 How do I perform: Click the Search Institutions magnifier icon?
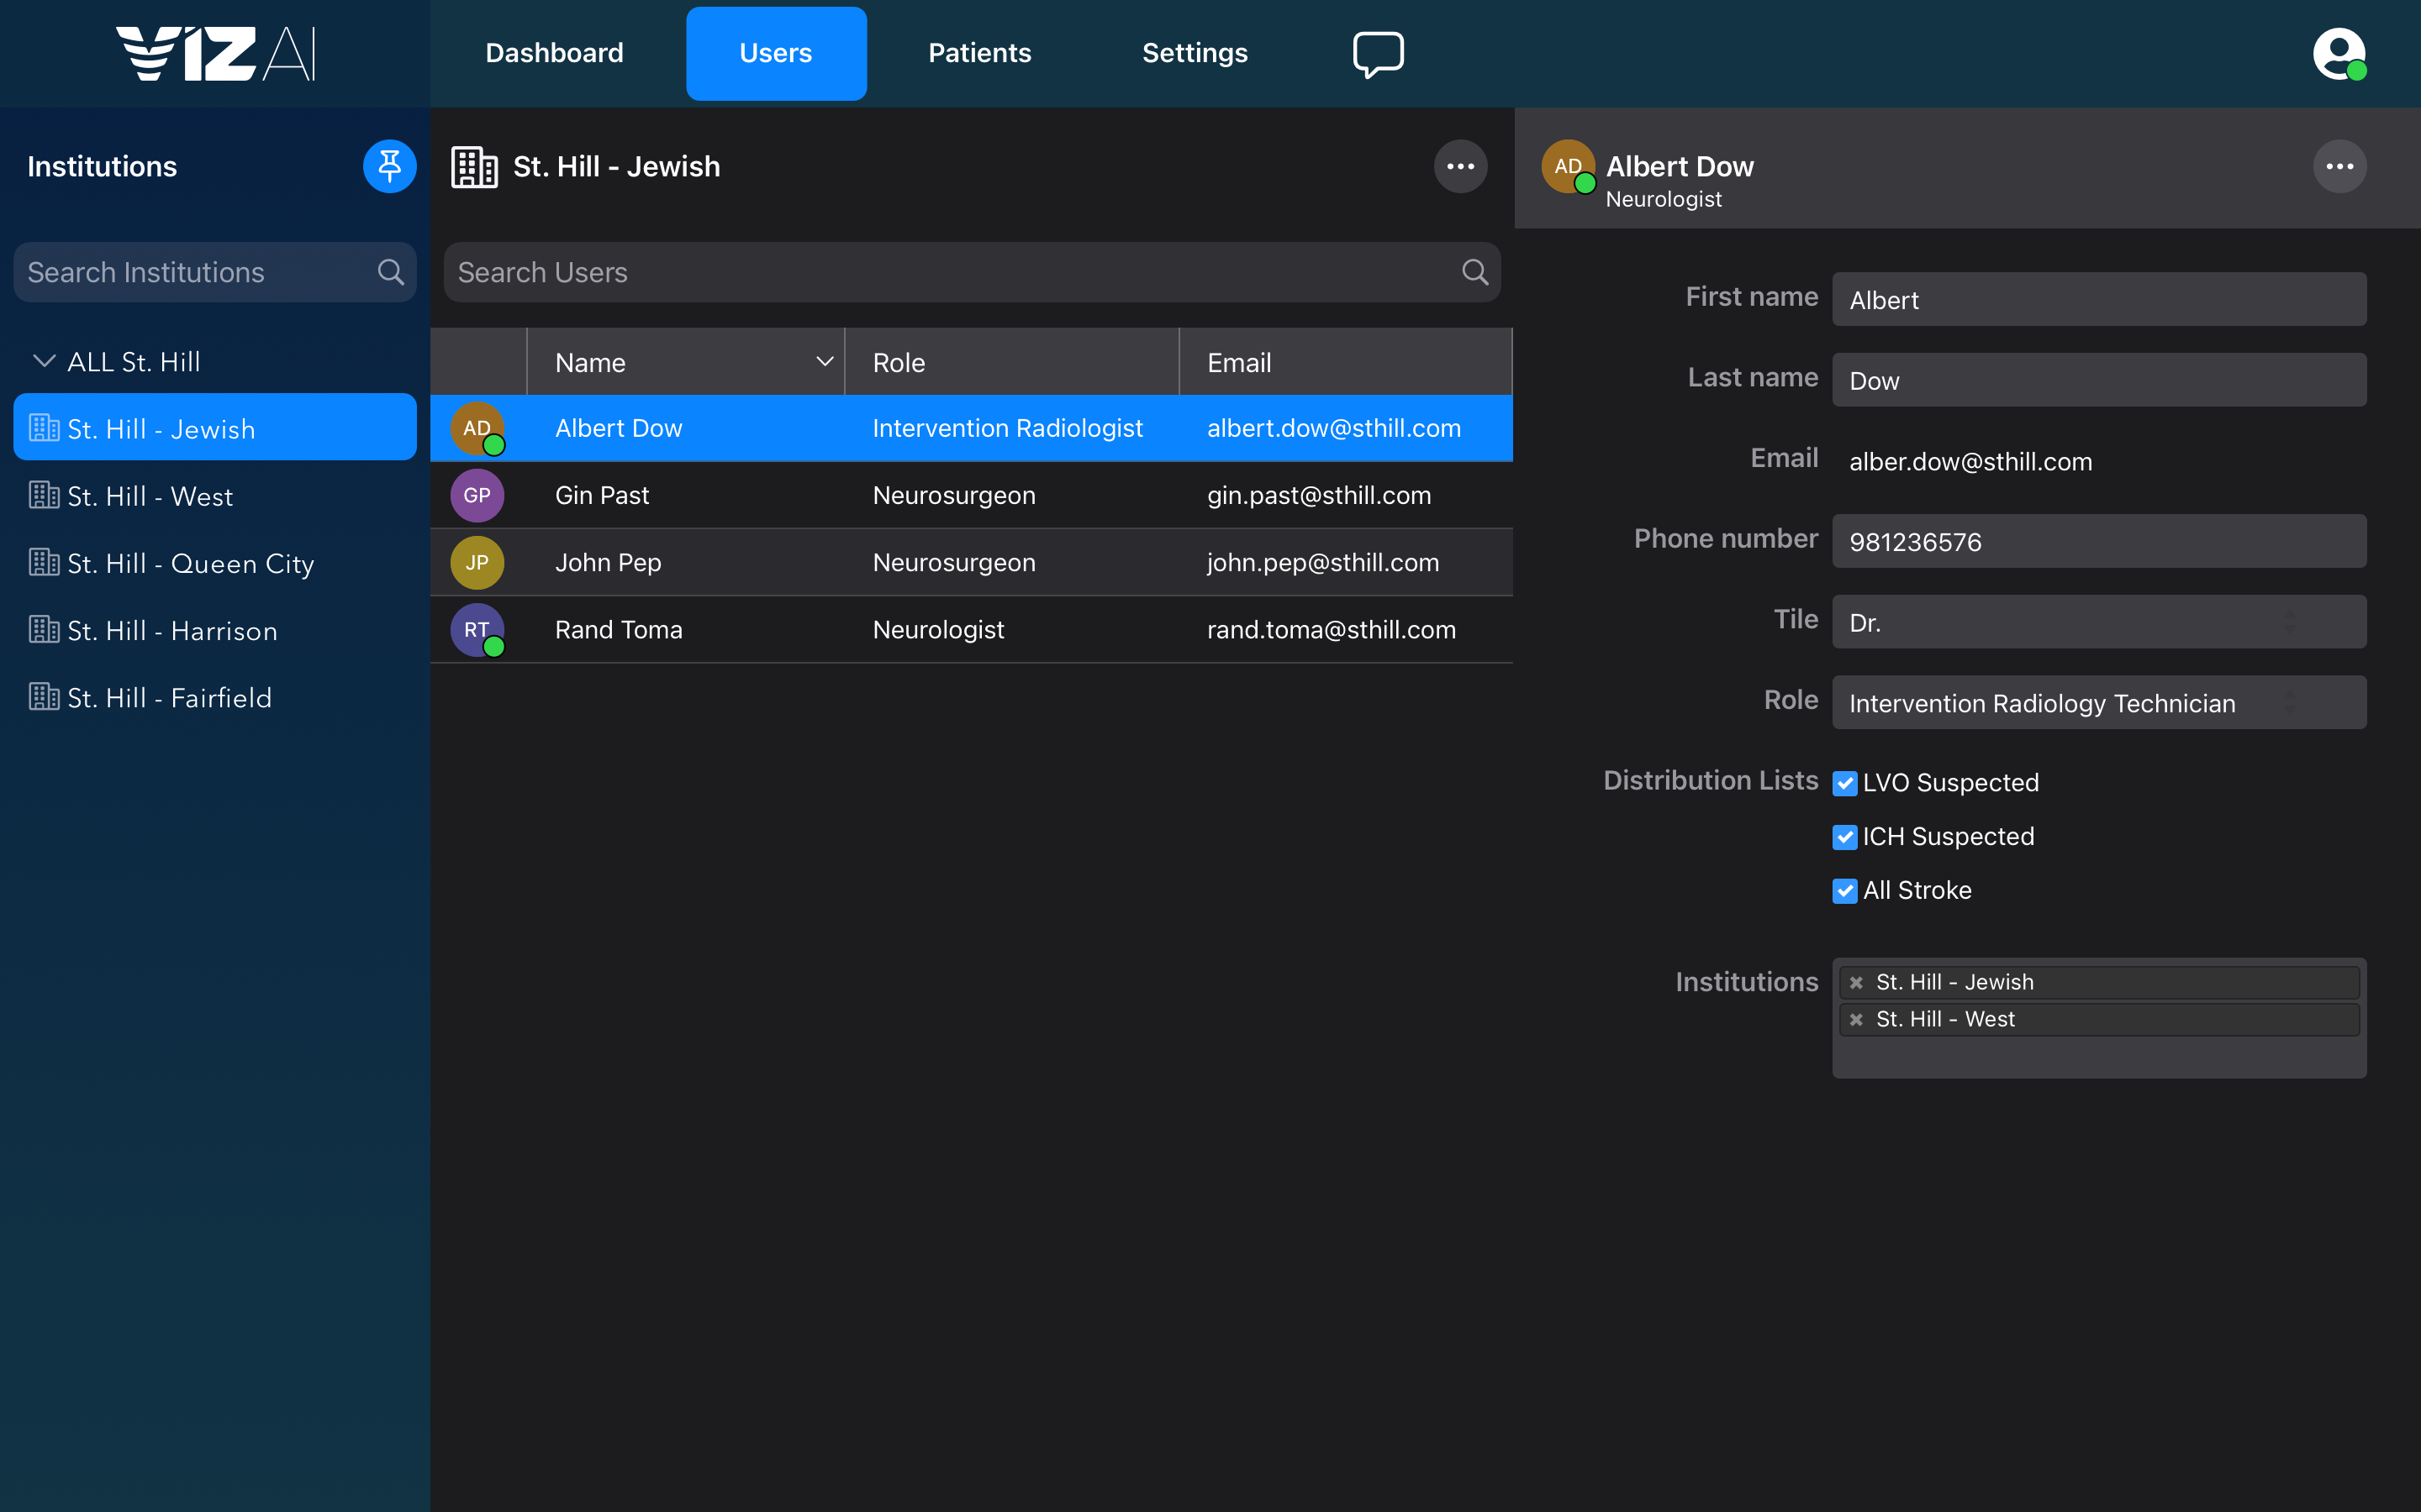pyautogui.click(x=390, y=272)
